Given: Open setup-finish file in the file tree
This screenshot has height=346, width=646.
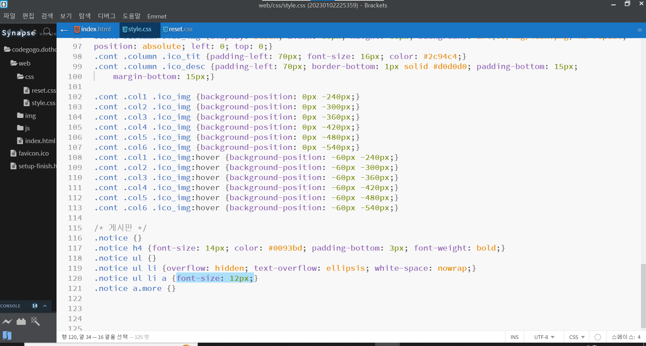Looking at the screenshot, I should [33, 166].
